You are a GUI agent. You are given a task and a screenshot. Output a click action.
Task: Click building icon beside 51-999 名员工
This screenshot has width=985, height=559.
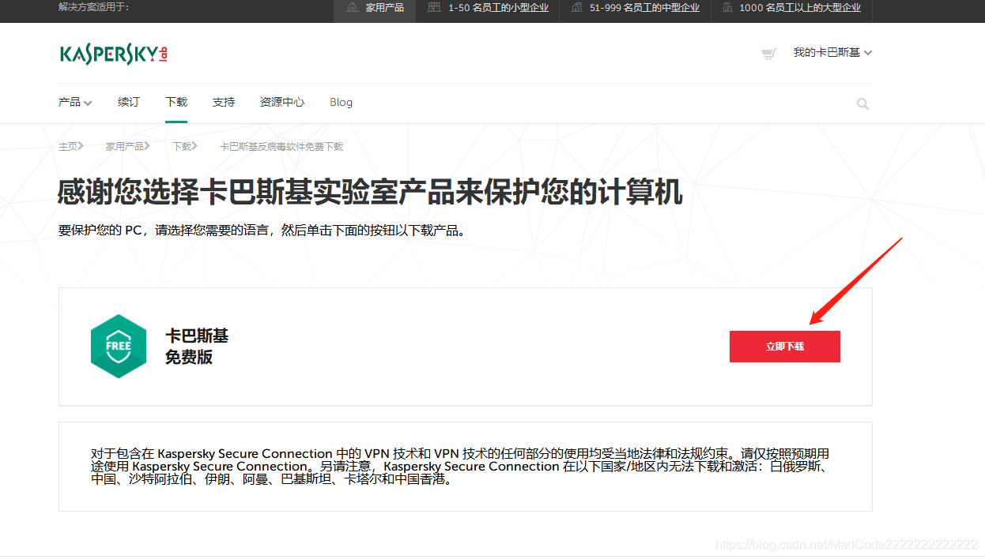click(x=577, y=7)
